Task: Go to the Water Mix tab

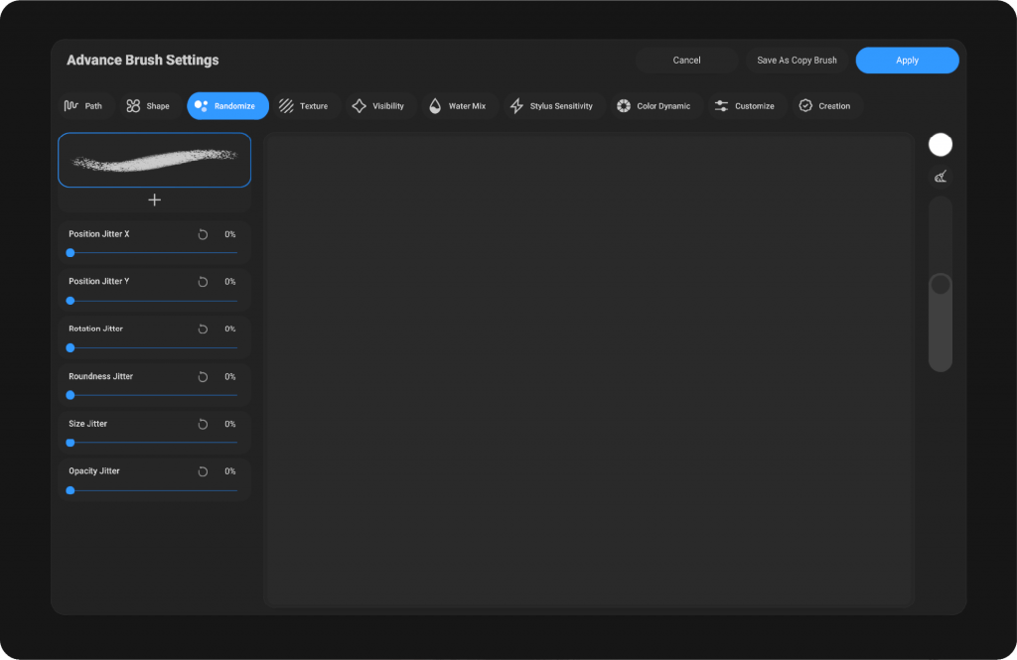Action: tap(457, 106)
